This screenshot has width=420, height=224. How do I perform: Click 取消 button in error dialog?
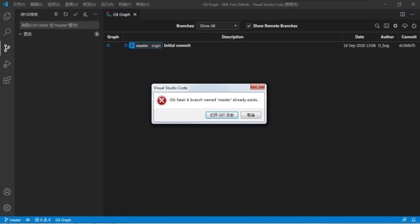pyautogui.click(x=251, y=115)
